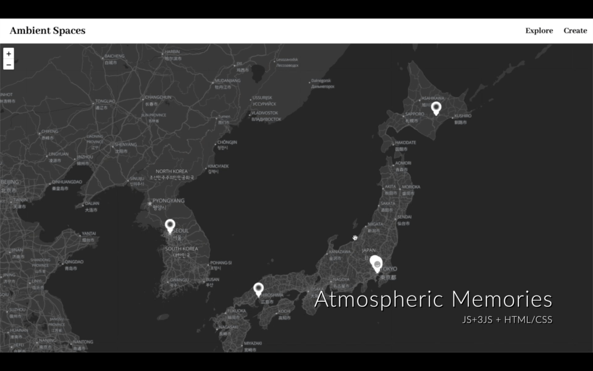
Task: Click the Pyongyang label on the map
Action: (168, 201)
